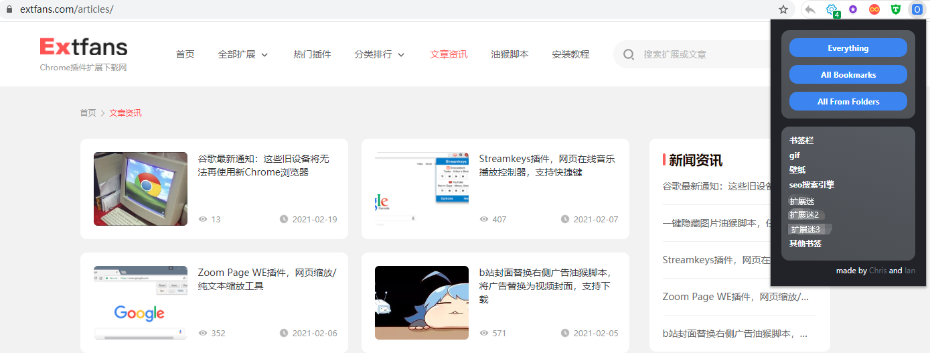Click the Extfans logo

point(84,48)
